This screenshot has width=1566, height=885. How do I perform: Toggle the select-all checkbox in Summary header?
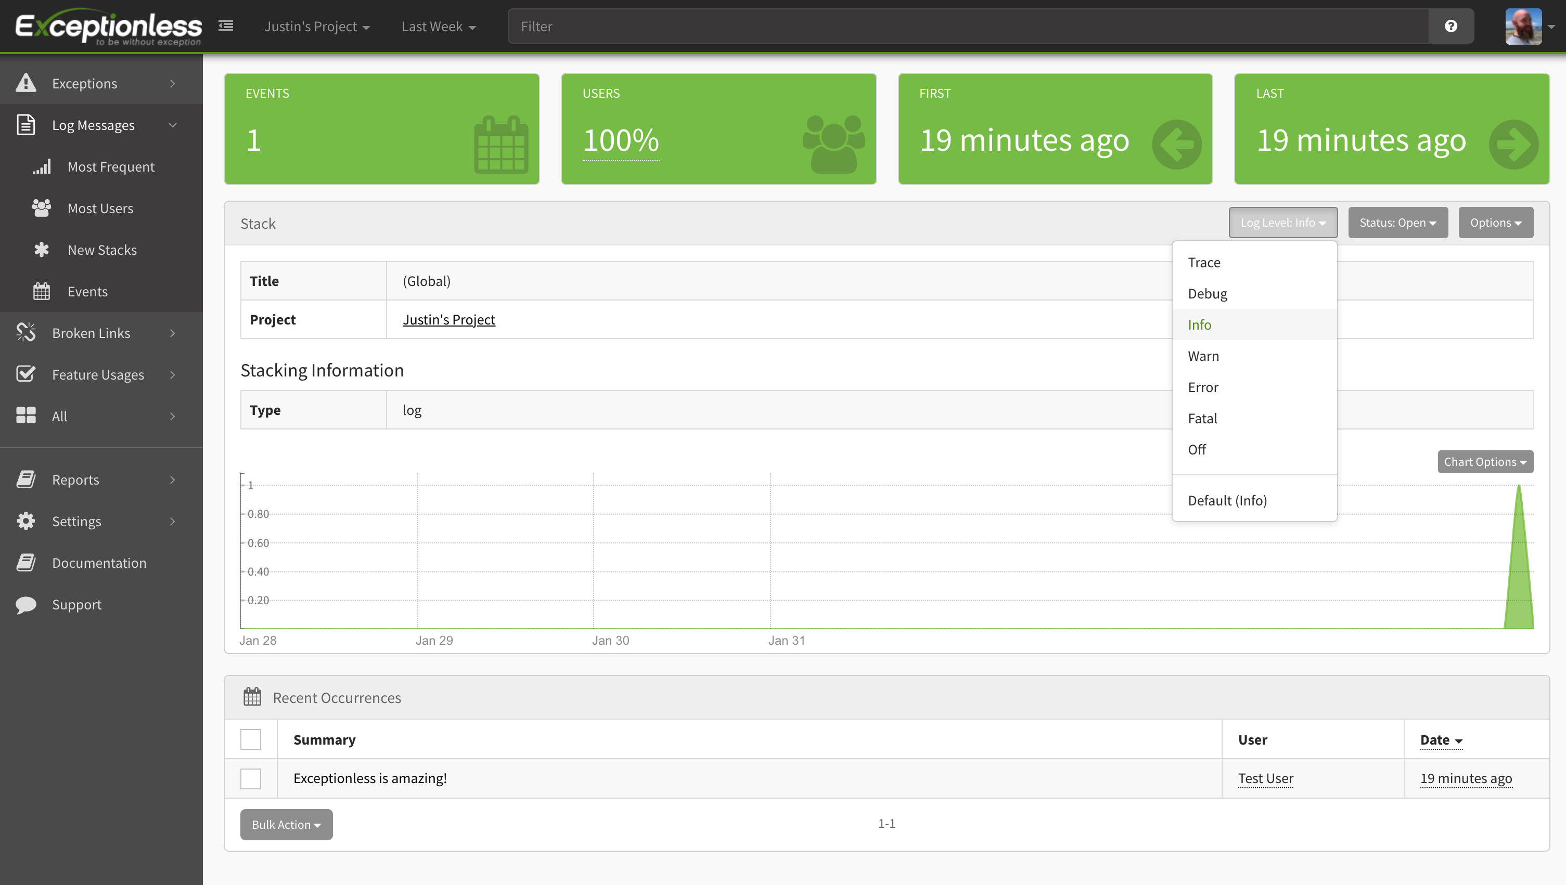coord(251,739)
